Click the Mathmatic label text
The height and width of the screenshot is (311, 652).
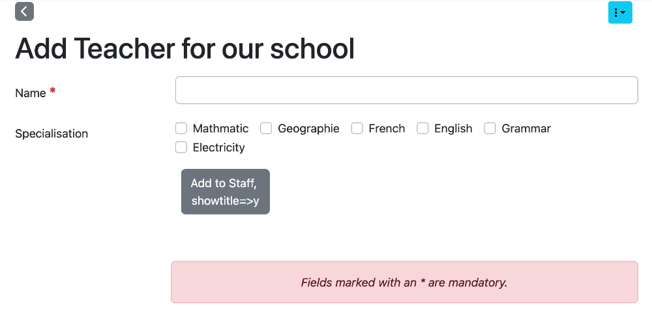tap(220, 128)
